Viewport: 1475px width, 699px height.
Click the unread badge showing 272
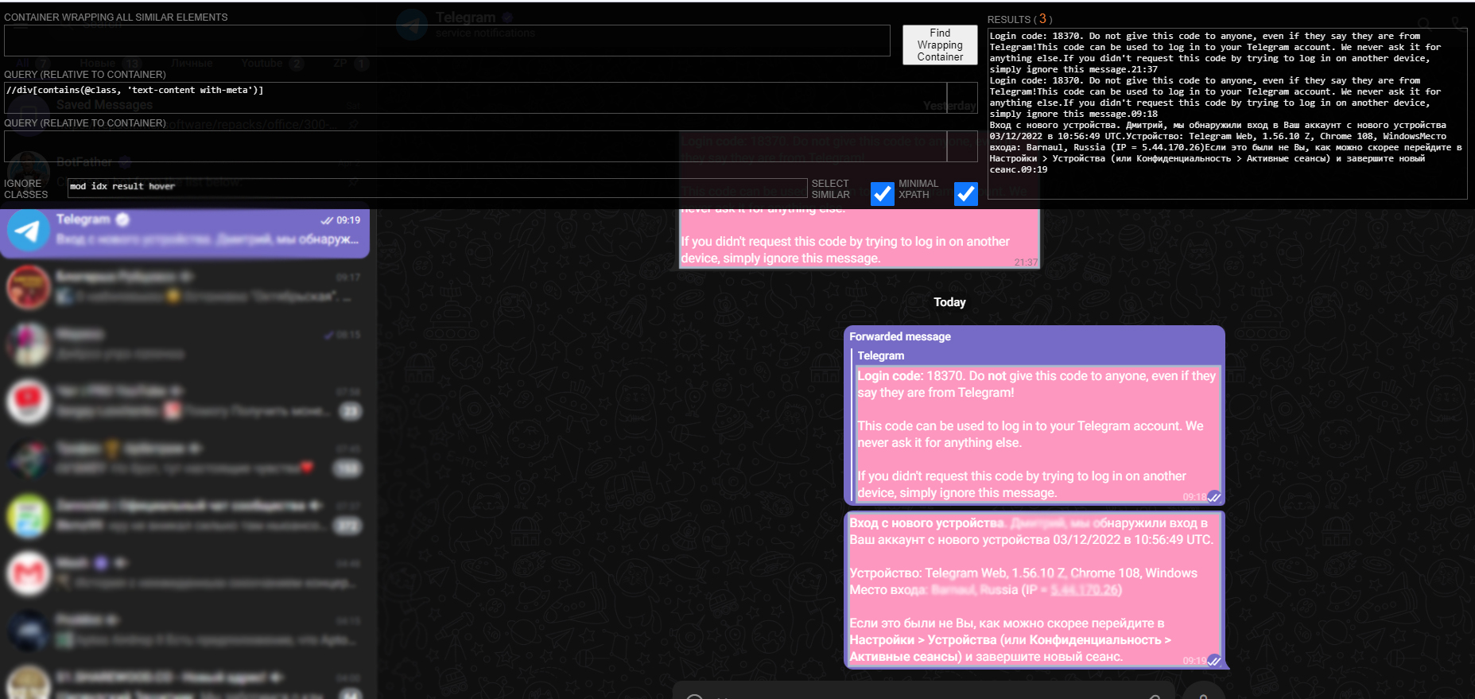[348, 526]
